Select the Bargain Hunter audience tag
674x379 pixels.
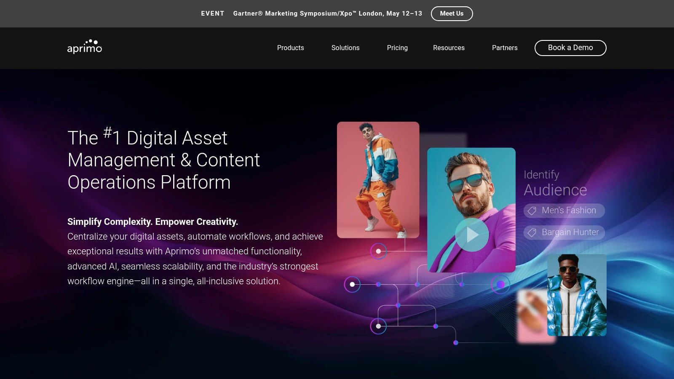point(564,232)
